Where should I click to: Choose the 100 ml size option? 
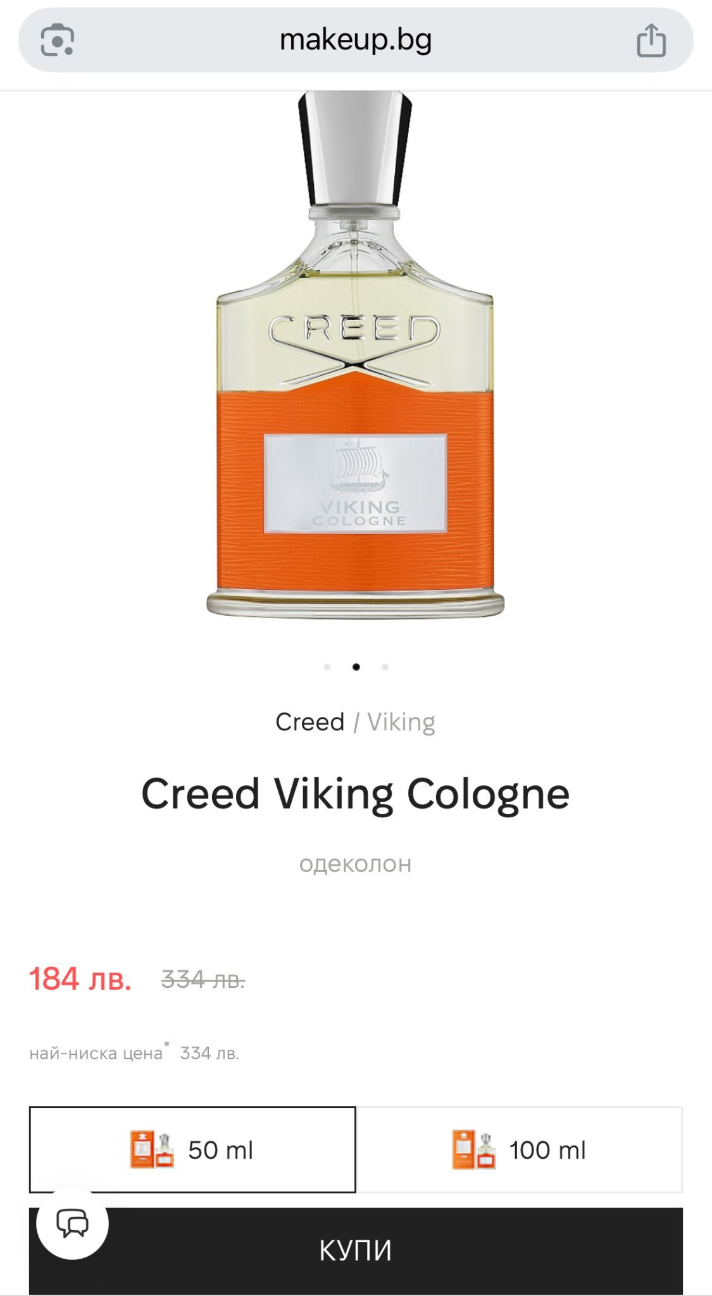520,1149
